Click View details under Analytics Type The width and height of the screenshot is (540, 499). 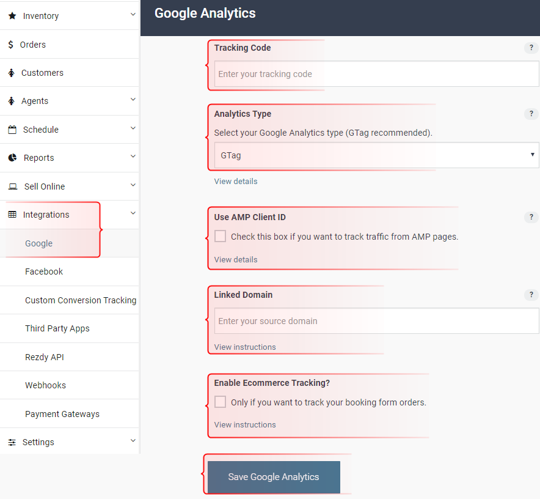click(x=236, y=182)
